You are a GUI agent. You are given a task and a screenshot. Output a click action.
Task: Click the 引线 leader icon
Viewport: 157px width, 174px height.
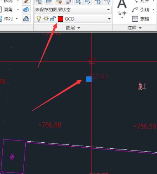point(135,10)
